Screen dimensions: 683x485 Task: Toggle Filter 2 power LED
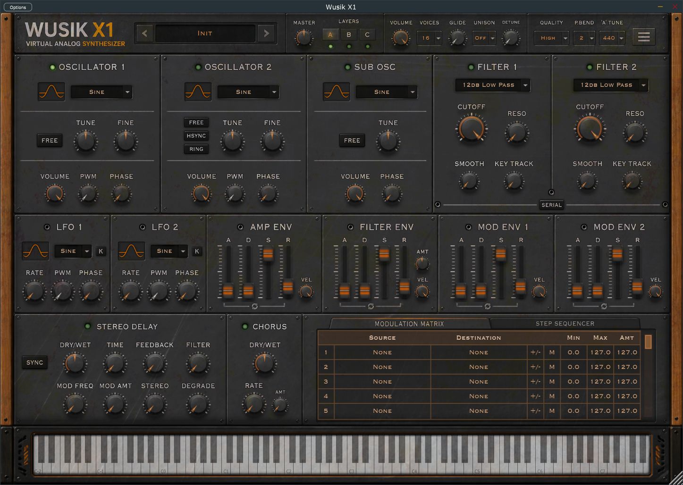pyautogui.click(x=590, y=67)
